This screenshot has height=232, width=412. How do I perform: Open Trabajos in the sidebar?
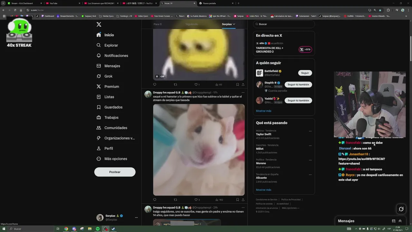[x=108, y=117]
